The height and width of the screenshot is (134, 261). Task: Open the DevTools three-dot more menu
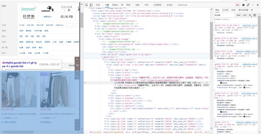point(253,5)
